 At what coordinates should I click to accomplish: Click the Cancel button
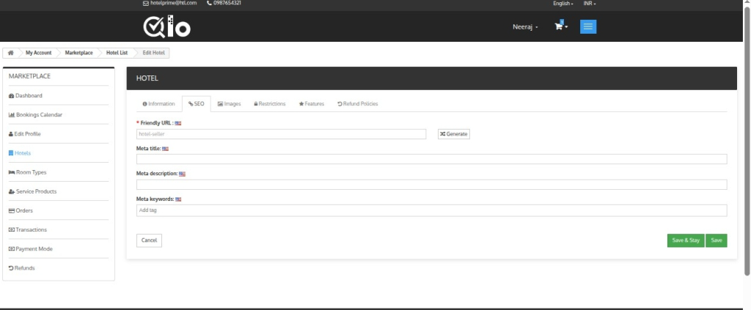[x=149, y=240]
